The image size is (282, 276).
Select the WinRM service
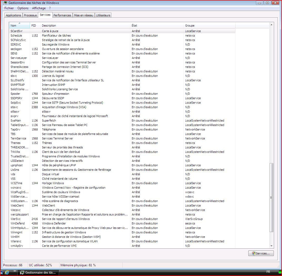coord(122,237)
